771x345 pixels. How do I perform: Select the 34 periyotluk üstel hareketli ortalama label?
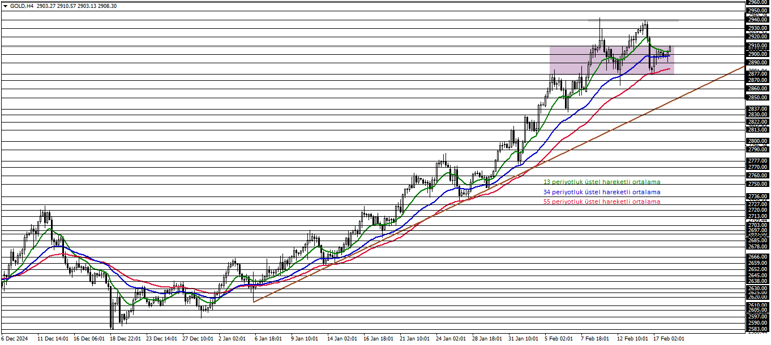click(x=602, y=192)
